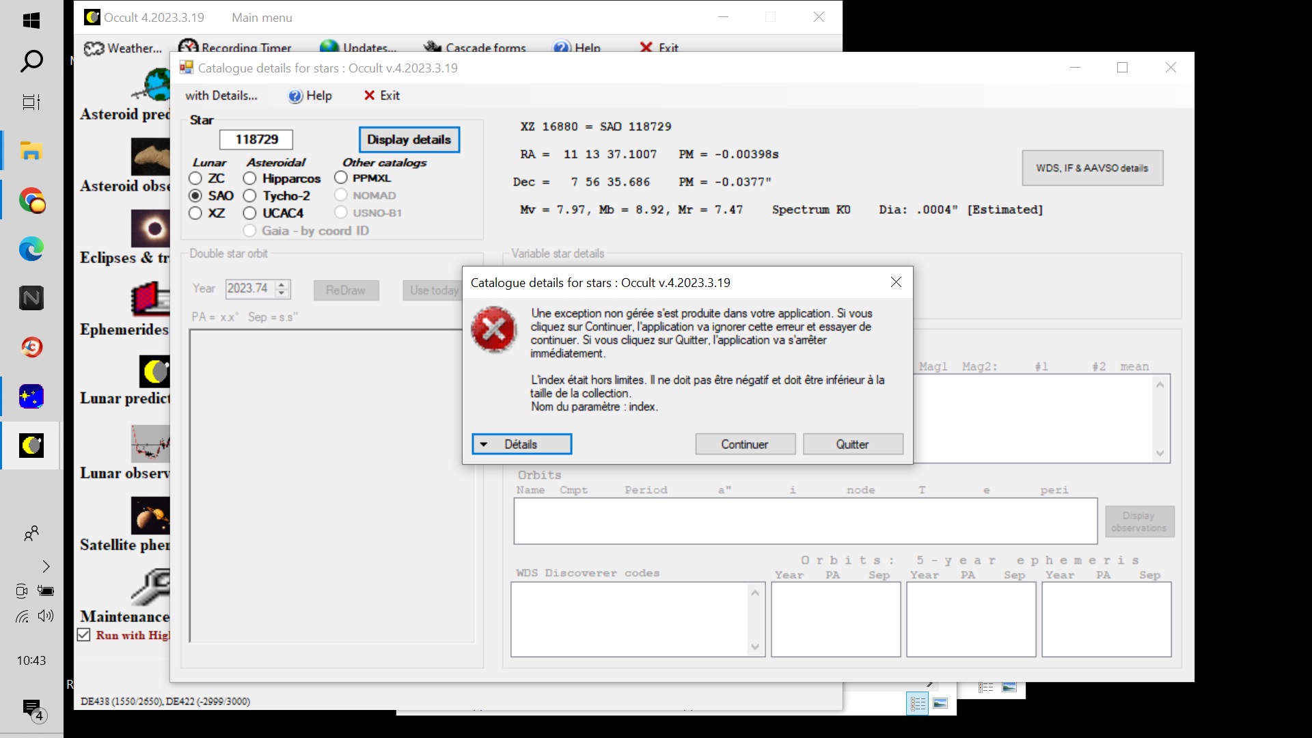Open the 'with Details...' menu

click(221, 96)
